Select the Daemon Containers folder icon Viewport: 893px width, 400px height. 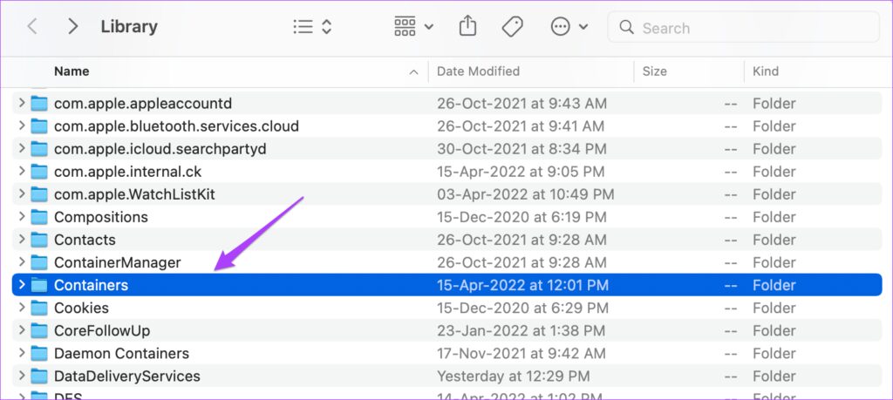39,353
